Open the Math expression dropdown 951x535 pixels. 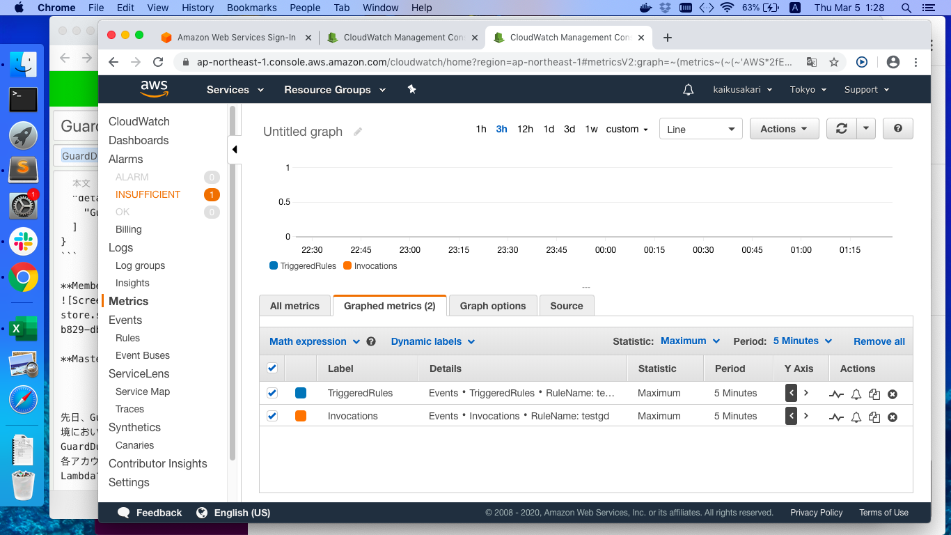[315, 341]
